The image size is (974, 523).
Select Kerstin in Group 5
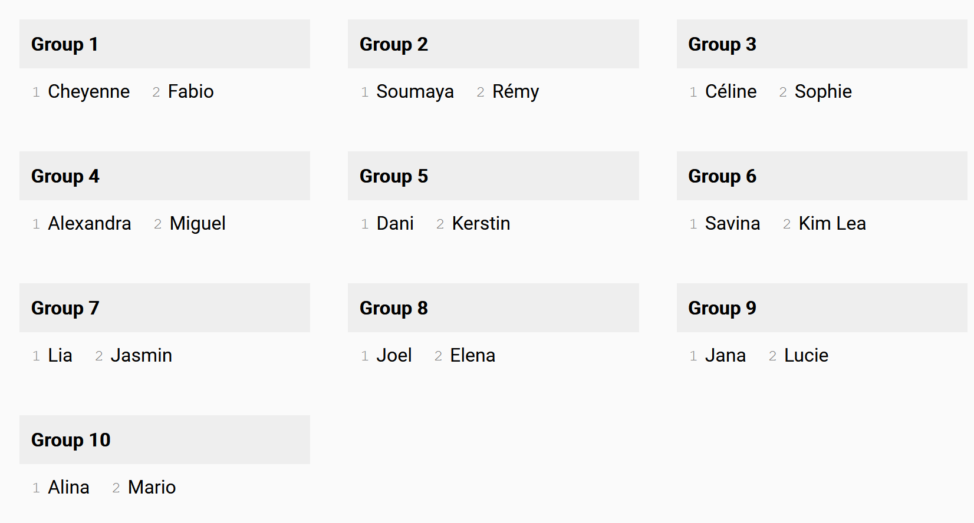(481, 223)
